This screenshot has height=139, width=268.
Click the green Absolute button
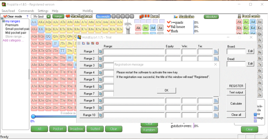coord(211,16)
